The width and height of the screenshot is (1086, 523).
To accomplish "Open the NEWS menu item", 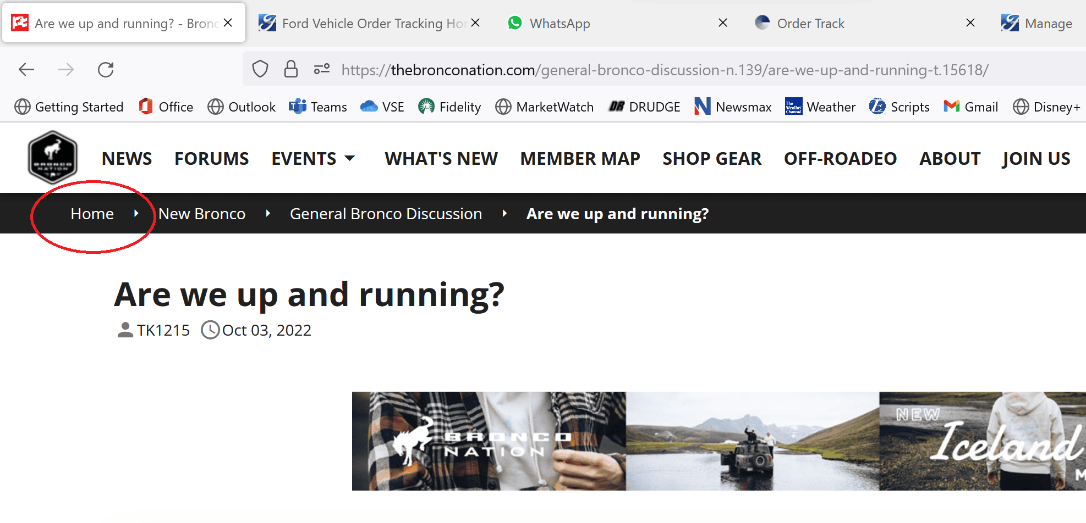I will (127, 159).
